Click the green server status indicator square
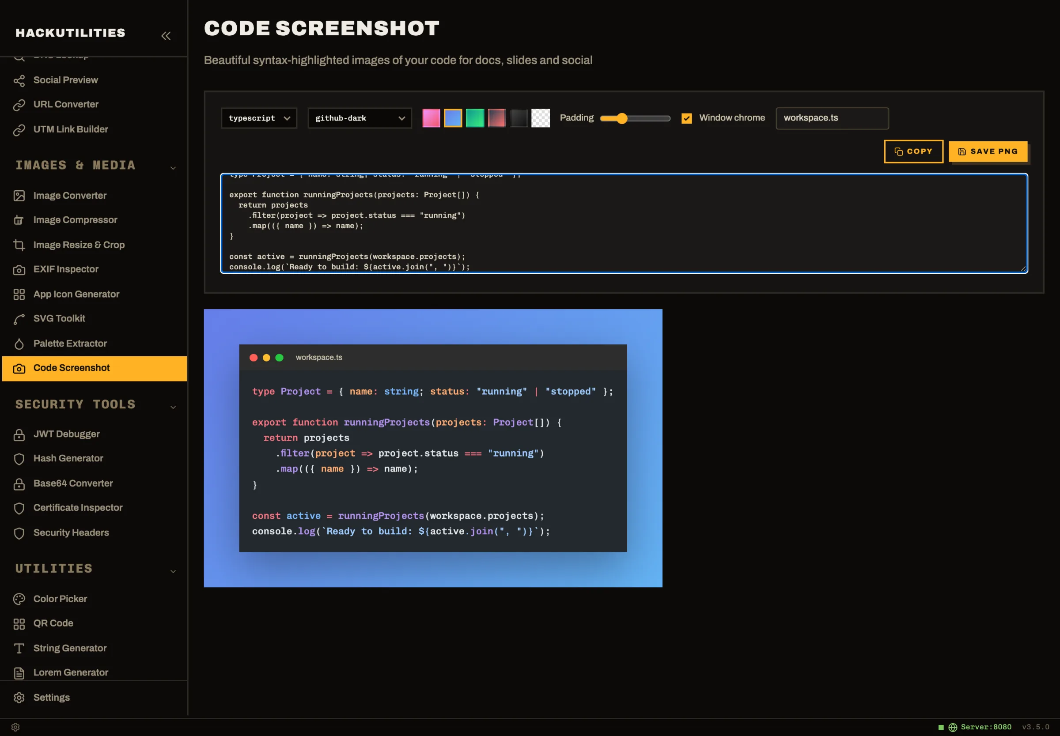The height and width of the screenshot is (736, 1060). click(941, 727)
